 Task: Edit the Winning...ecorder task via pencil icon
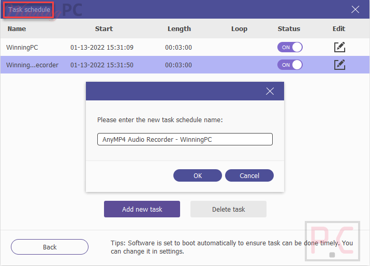[339, 65]
